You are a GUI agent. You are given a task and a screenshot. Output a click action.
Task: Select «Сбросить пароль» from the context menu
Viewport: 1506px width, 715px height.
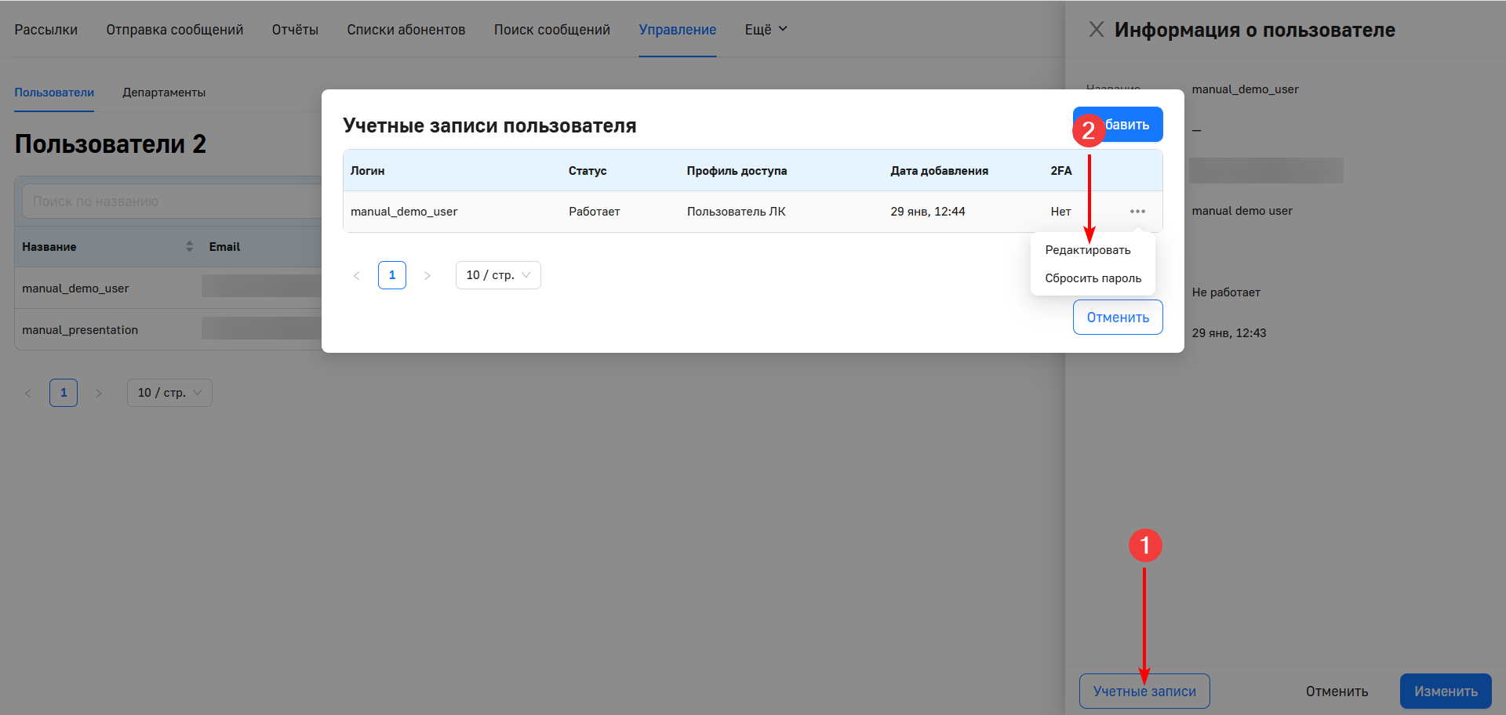(x=1093, y=278)
